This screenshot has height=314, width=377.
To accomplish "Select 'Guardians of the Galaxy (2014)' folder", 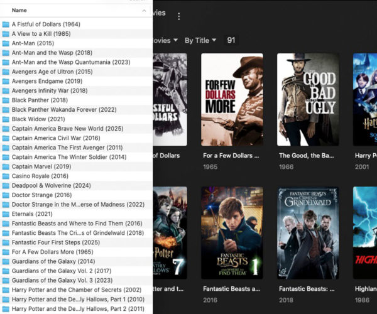I will (76, 261).
